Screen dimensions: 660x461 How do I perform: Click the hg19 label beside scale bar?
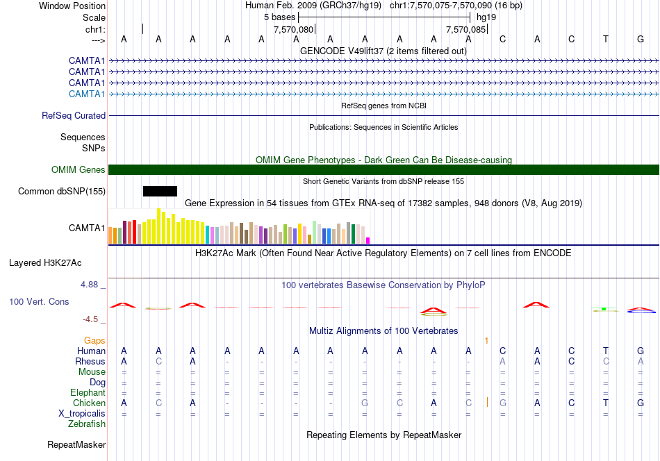pos(486,17)
